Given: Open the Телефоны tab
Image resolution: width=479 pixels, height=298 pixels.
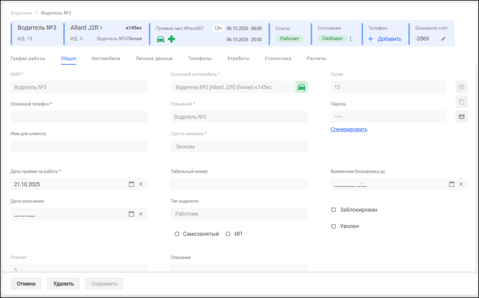Looking at the screenshot, I should point(200,58).
